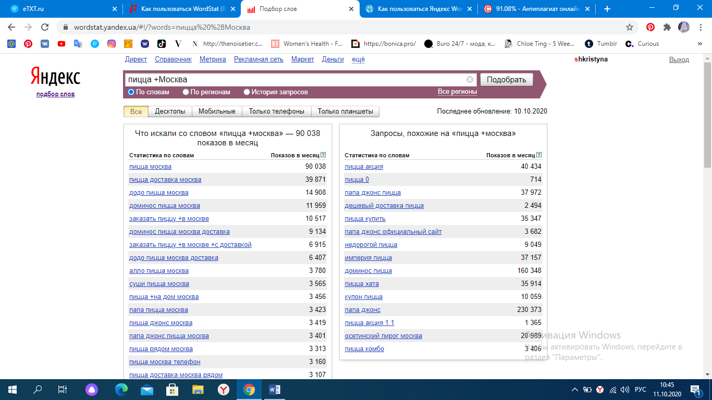The image size is (712, 400).
Task: Open Yandex Browser from taskbar
Action: click(223, 389)
